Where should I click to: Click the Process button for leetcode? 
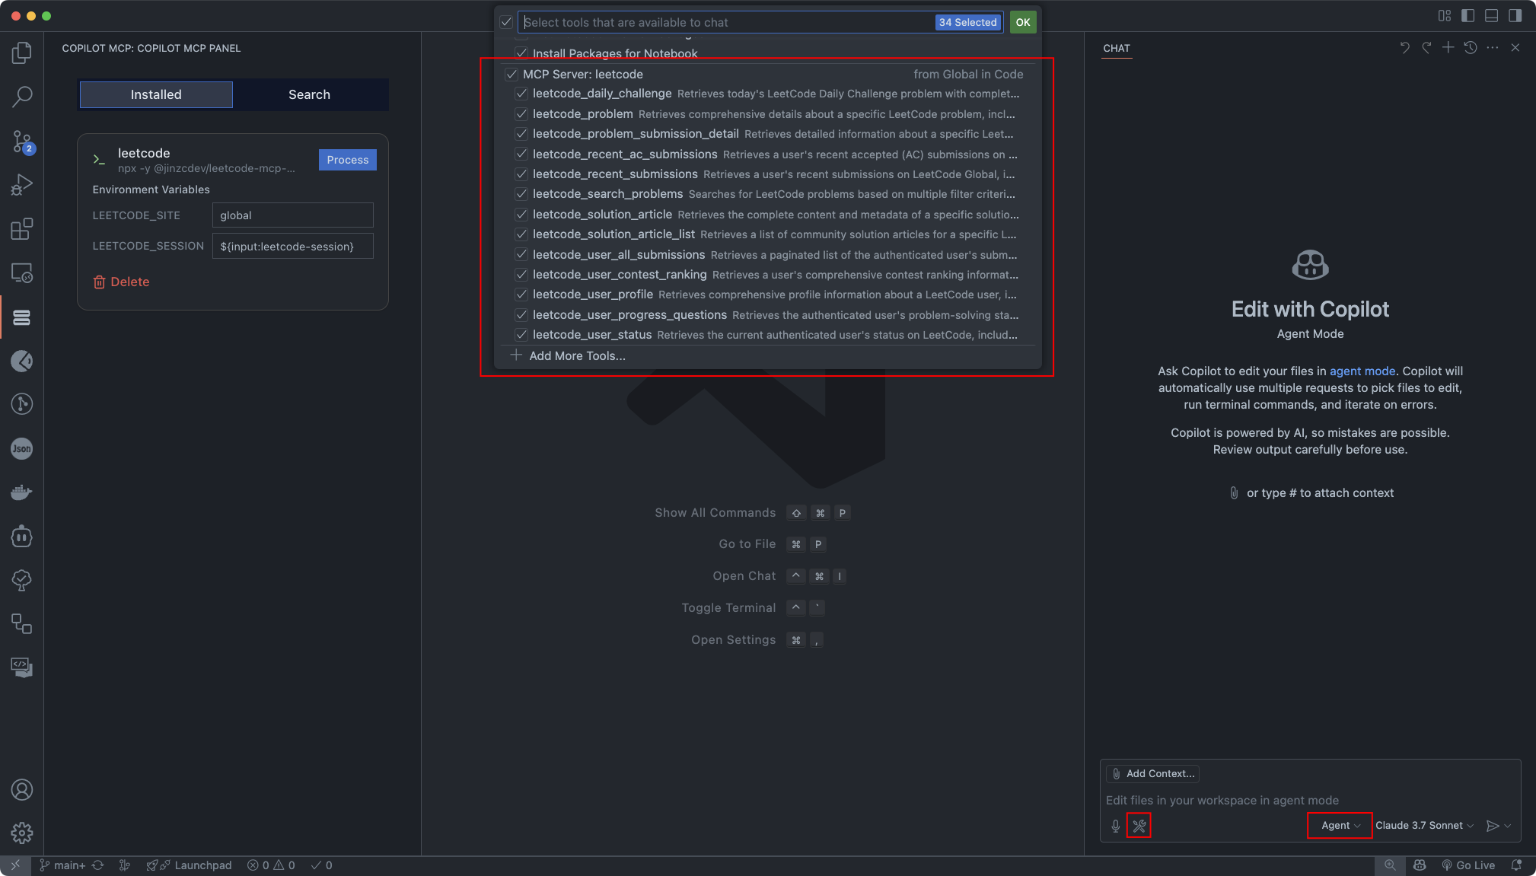click(x=347, y=160)
